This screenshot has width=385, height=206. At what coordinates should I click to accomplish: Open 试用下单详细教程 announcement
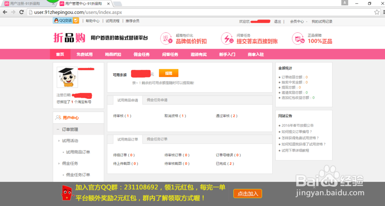295,150
